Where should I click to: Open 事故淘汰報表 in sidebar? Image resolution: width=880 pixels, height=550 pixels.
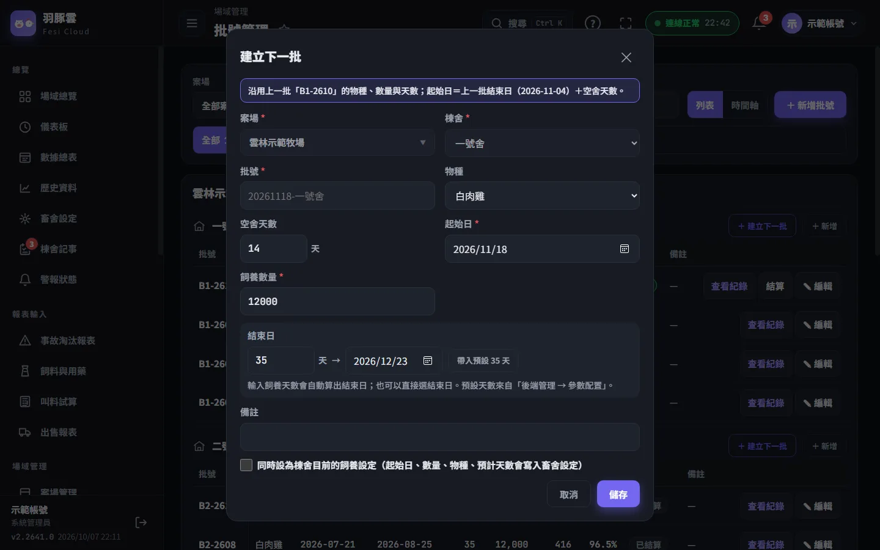(80, 341)
